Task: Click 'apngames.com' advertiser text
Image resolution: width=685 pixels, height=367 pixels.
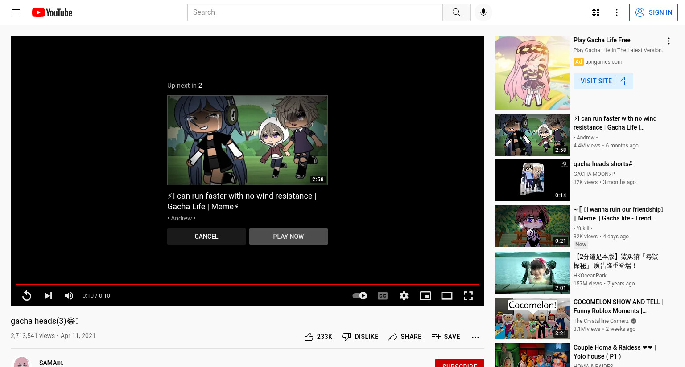Action: pyautogui.click(x=603, y=62)
